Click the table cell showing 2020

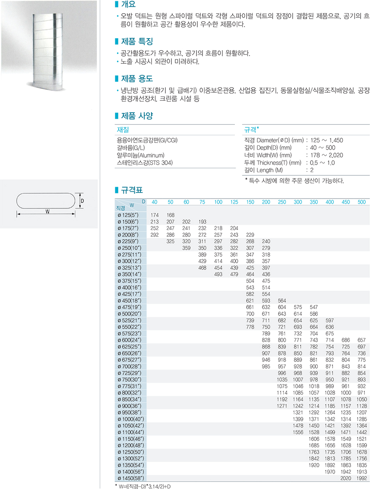pyautogui.click(x=346, y=478)
